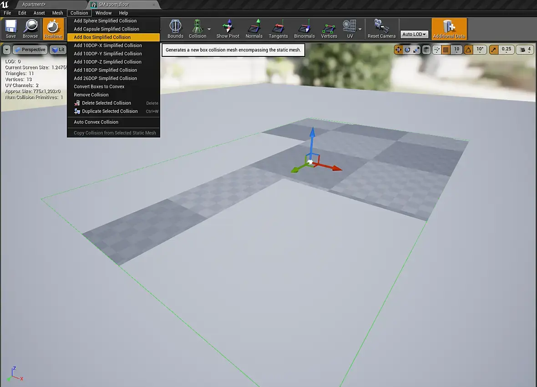Open surface snapping options
537x387 pixels.
point(437,50)
